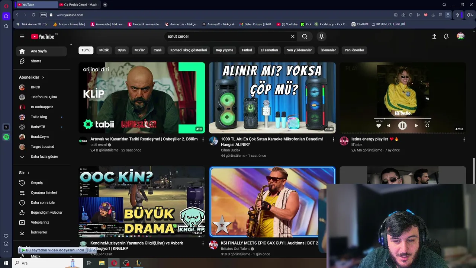Click the address bar URL
Image resolution: width=476 pixels, height=268 pixels.
[70, 15]
